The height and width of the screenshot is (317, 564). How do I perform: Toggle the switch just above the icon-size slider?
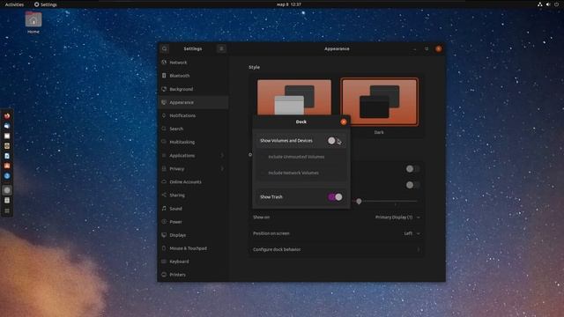click(x=412, y=185)
